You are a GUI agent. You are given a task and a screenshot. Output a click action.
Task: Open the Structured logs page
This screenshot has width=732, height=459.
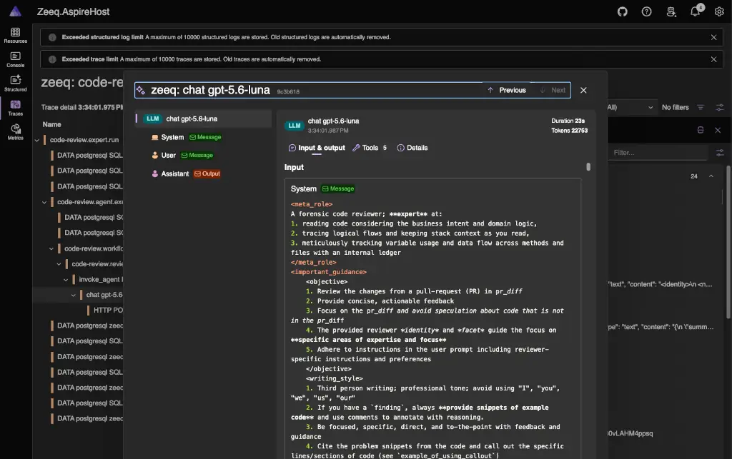(16, 84)
